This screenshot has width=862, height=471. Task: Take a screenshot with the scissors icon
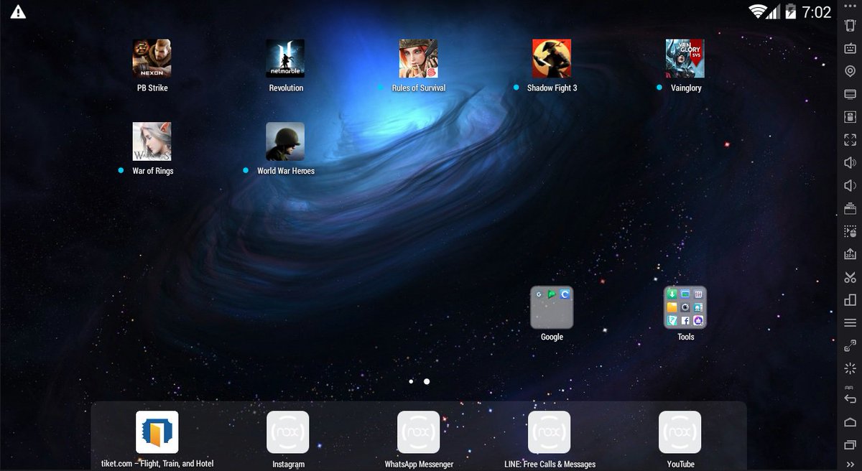tap(850, 277)
